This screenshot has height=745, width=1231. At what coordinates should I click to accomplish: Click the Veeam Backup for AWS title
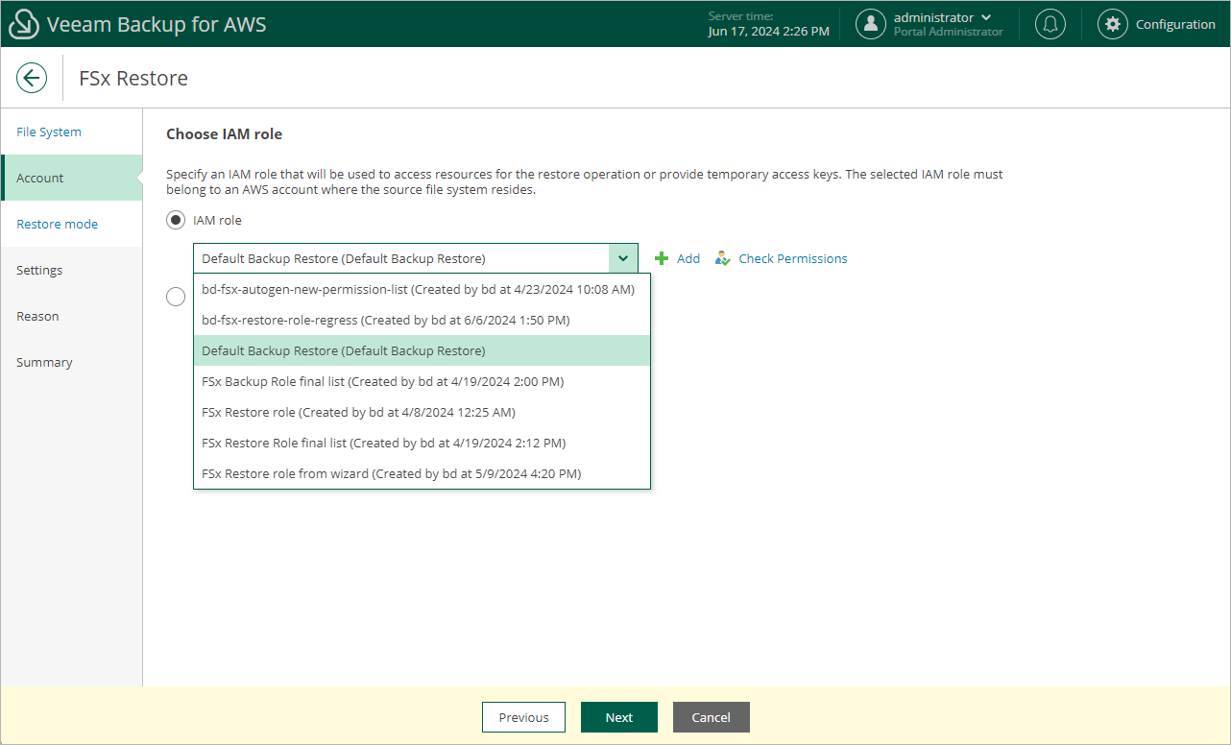coord(157,24)
